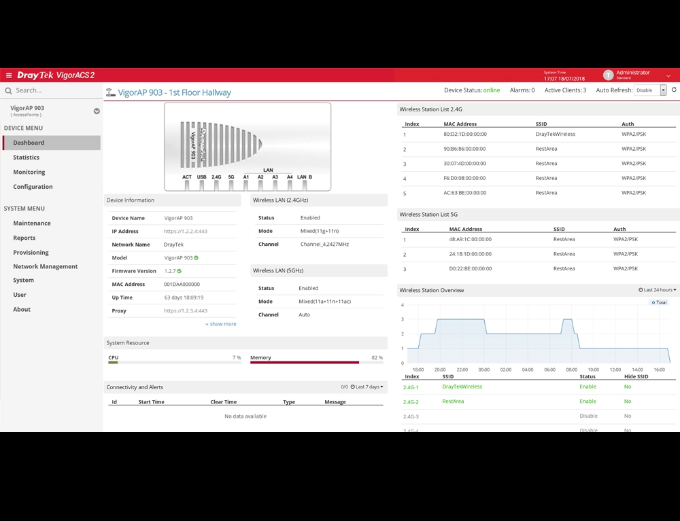Screen dimensions: 680x521
Task: Click the Up Time value 63 days 18:09:19
Action: pyautogui.click(x=184, y=298)
